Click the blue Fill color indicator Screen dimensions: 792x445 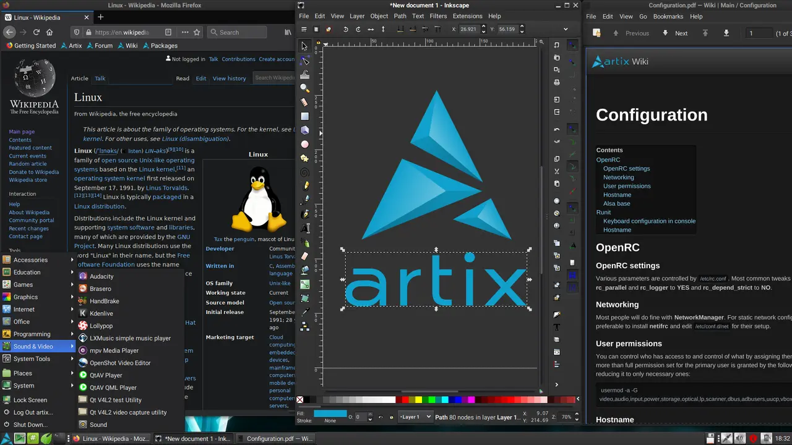(330, 413)
